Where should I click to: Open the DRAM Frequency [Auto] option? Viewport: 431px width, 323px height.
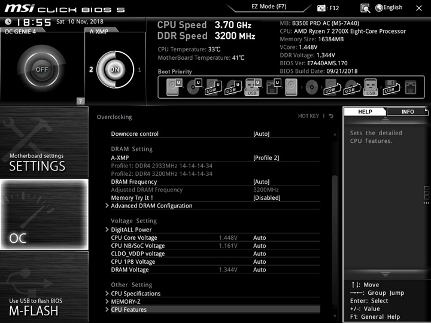[x=262, y=182]
